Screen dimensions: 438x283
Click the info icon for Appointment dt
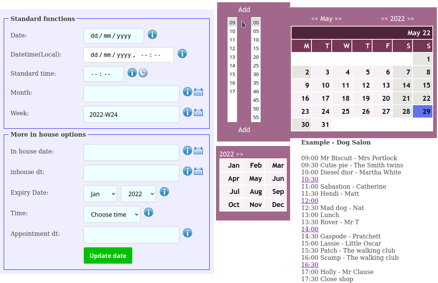click(188, 233)
